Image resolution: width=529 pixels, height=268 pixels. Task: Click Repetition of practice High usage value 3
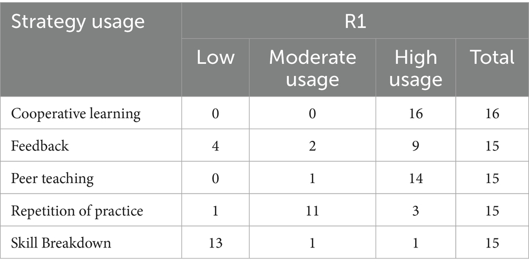416,211
